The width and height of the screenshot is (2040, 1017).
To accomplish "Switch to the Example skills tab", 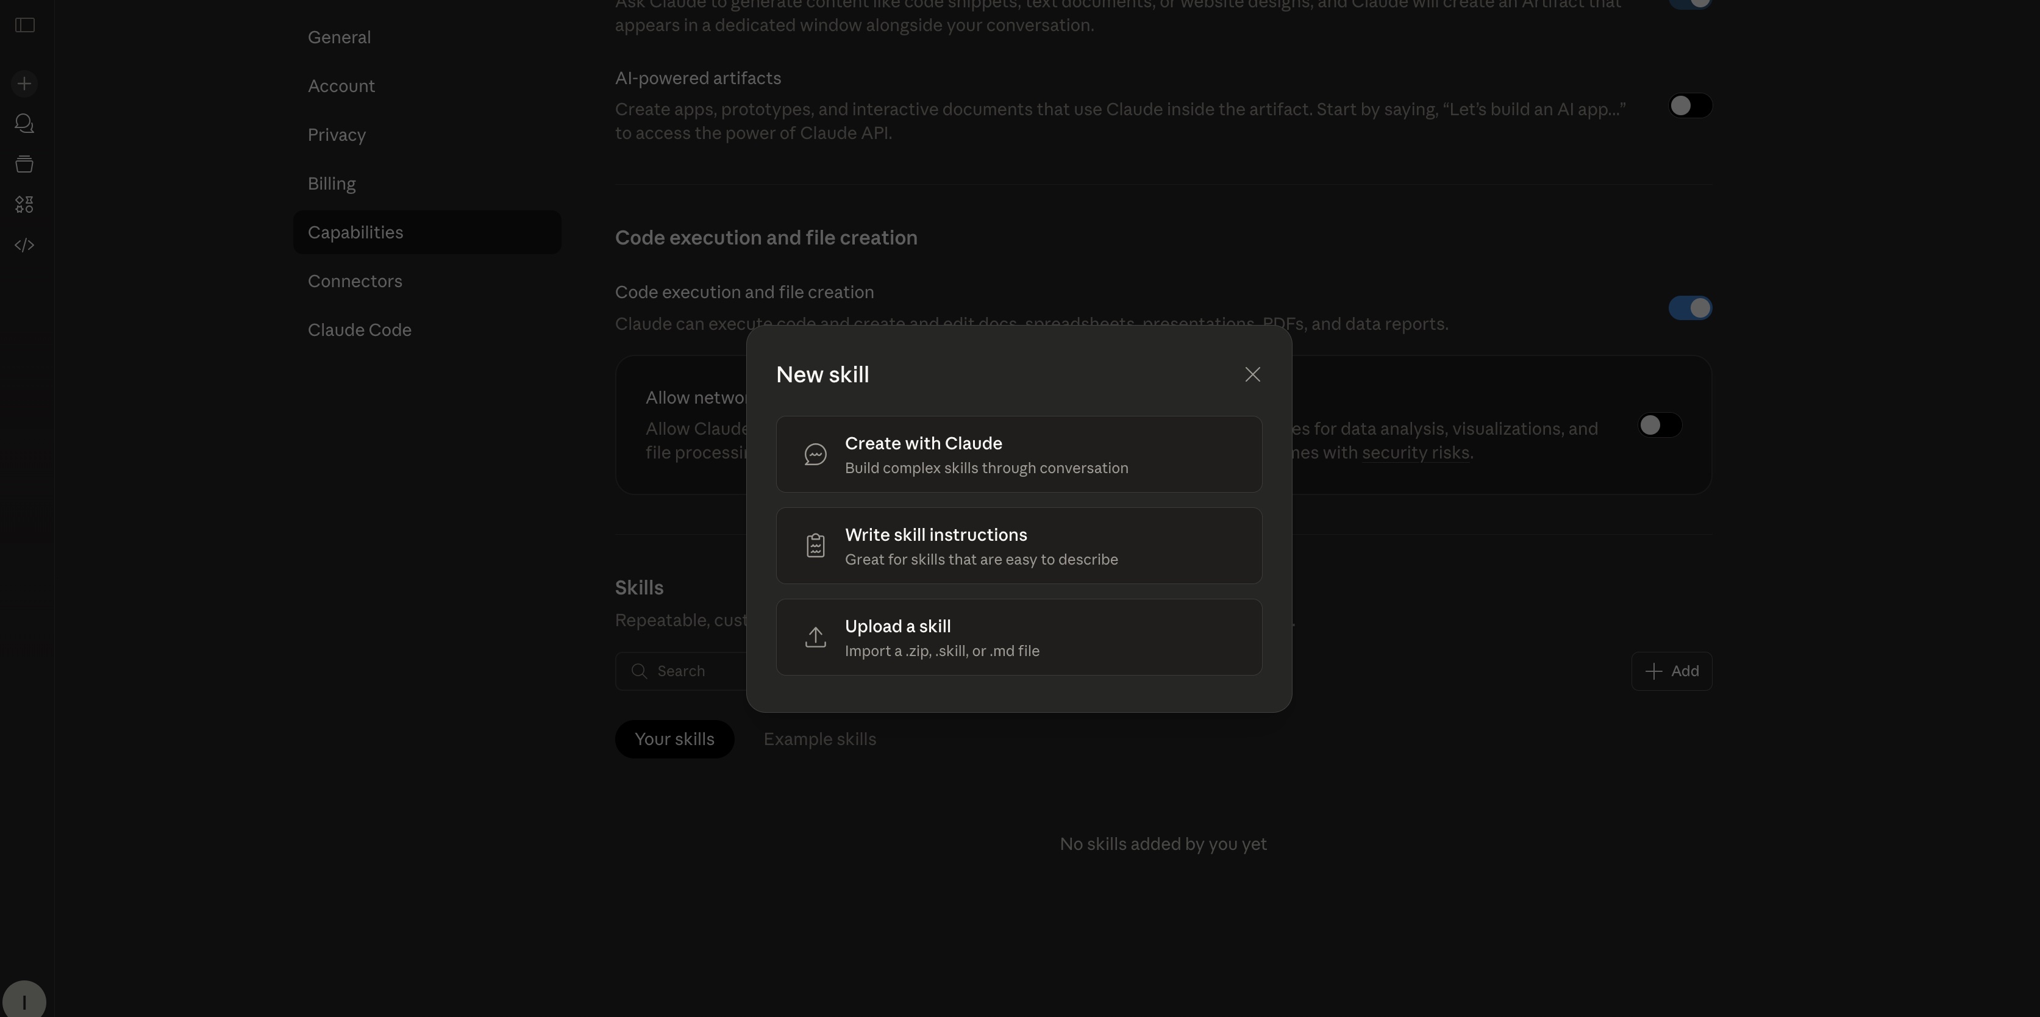I will click(819, 739).
